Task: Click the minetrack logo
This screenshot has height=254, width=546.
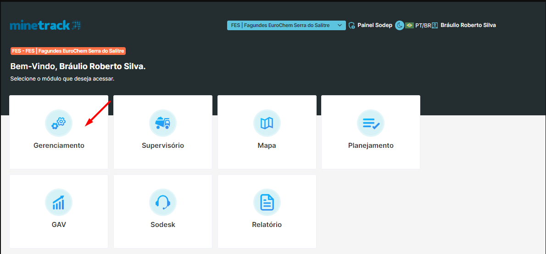Action: (45, 25)
